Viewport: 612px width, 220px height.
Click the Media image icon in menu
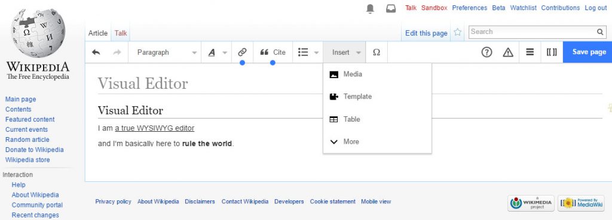(333, 75)
